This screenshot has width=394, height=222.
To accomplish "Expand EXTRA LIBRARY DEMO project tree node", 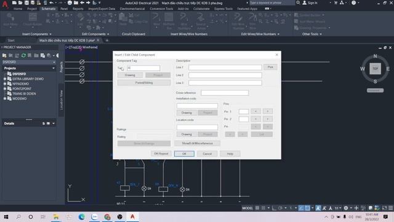I will pyautogui.click(x=5, y=79).
